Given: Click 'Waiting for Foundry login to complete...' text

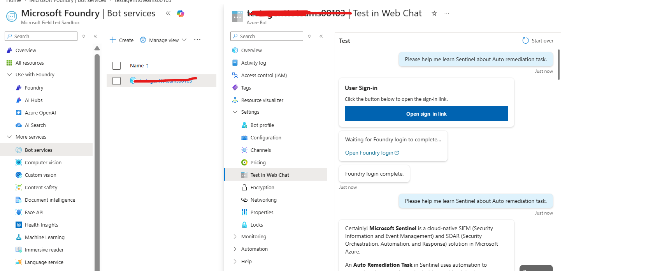Looking at the screenshot, I should (x=393, y=139).
